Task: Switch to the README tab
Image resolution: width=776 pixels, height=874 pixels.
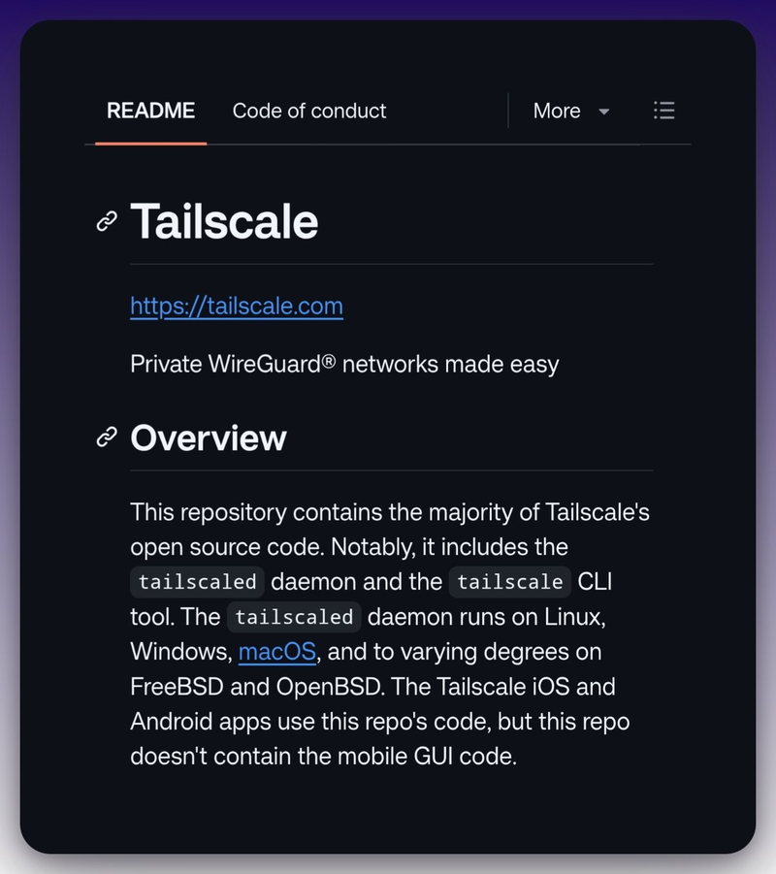Action: [151, 111]
